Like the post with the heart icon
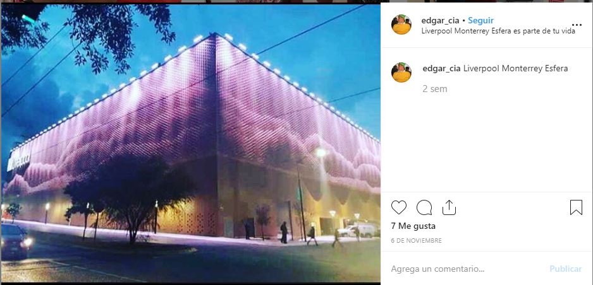593x285 pixels. coord(399,207)
